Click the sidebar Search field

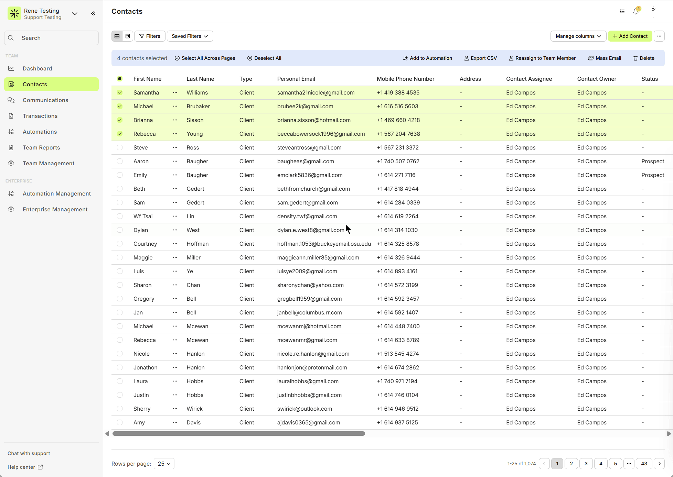(52, 38)
